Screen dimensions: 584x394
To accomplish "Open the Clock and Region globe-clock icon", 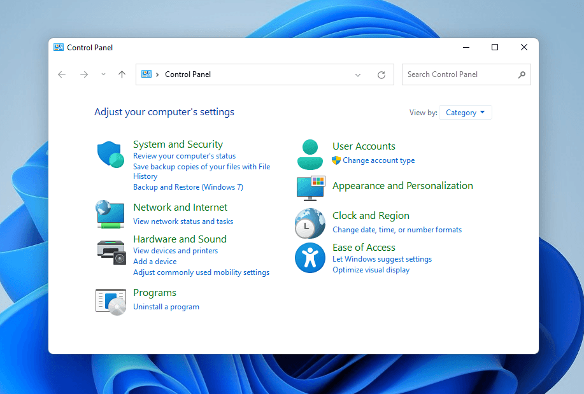I will click(x=310, y=223).
